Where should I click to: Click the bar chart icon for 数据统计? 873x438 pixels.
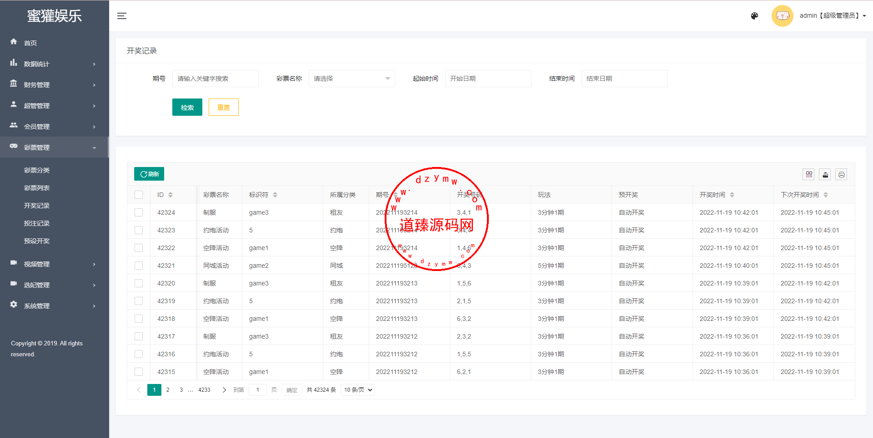pyautogui.click(x=14, y=63)
